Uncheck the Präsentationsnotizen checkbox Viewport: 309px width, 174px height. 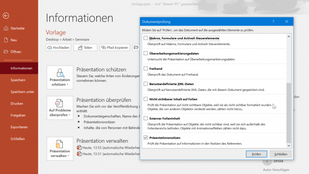point(146,138)
